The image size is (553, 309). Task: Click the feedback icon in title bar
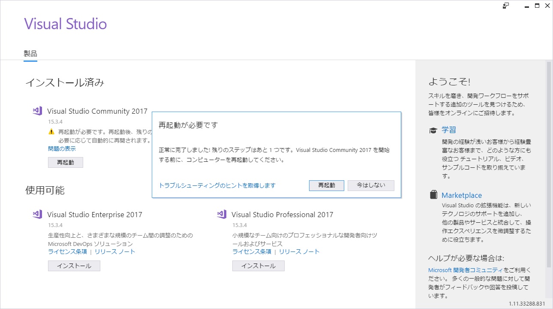(506, 5)
